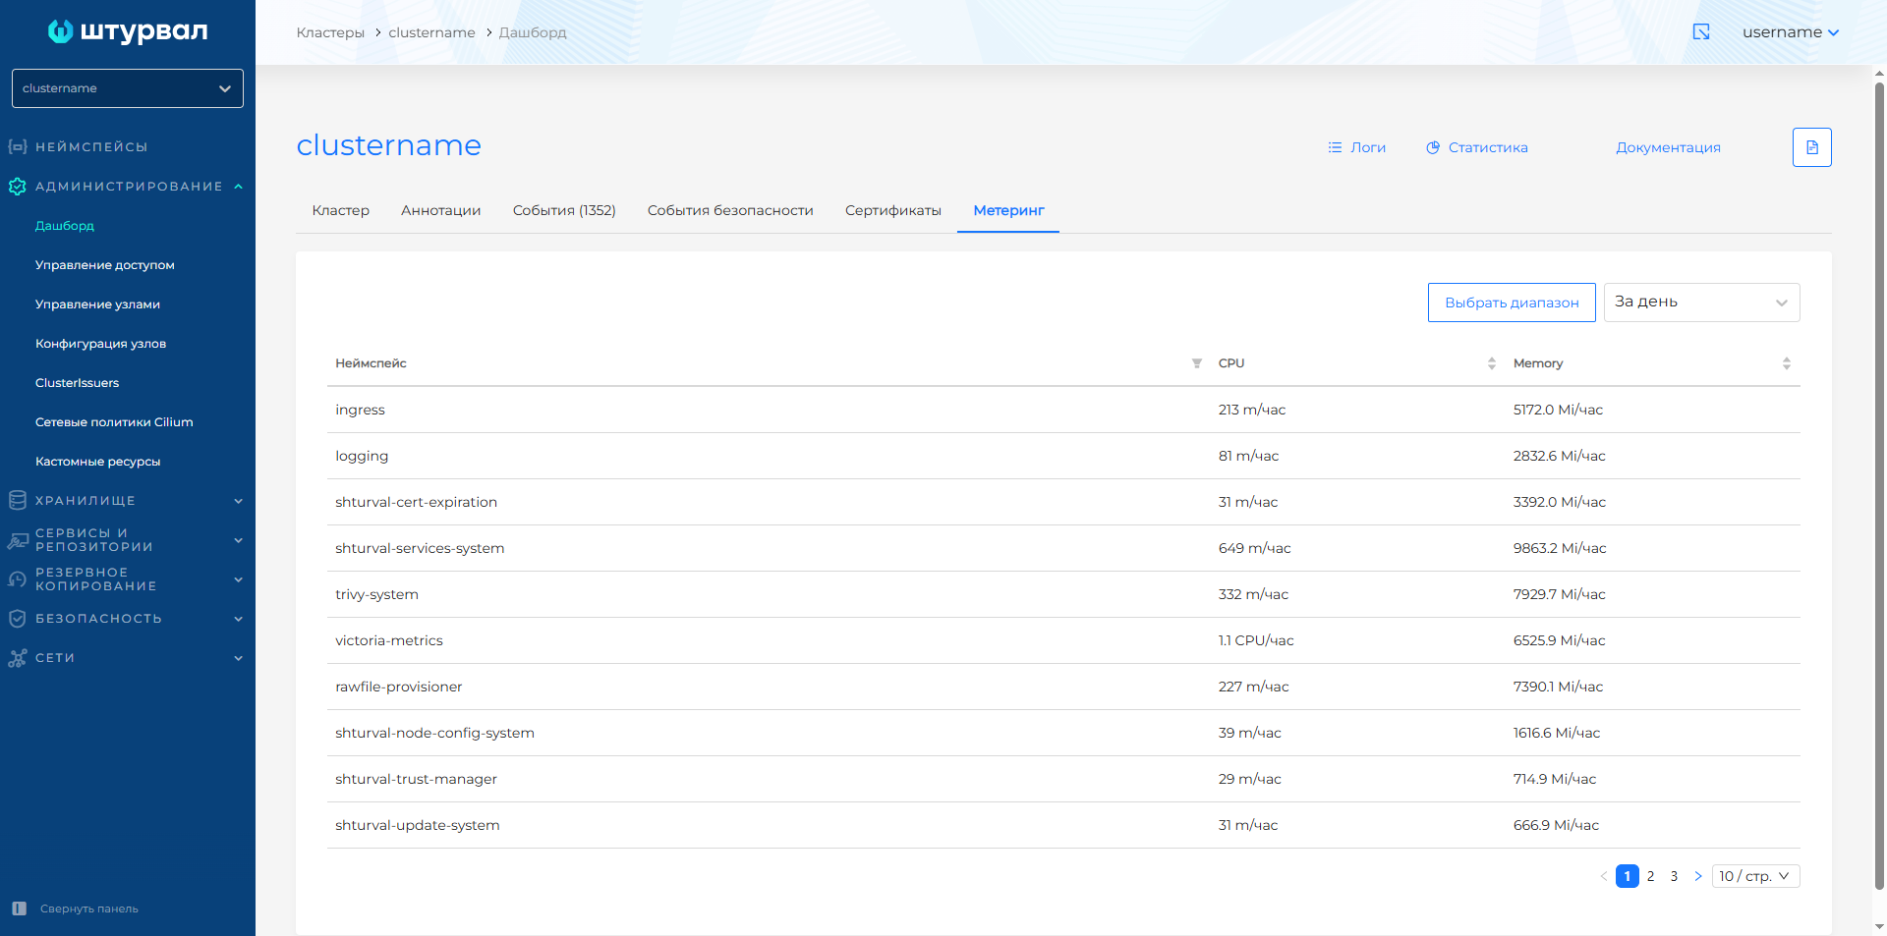Go to next page using arrow
The width and height of the screenshot is (1887, 936).
click(x=1697, y=876)
